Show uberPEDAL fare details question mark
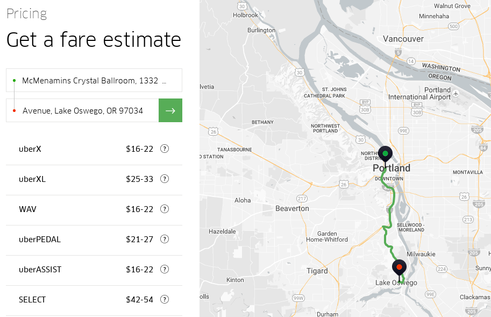491x317 pixels. pyautogui.click(x=165, y=239)
